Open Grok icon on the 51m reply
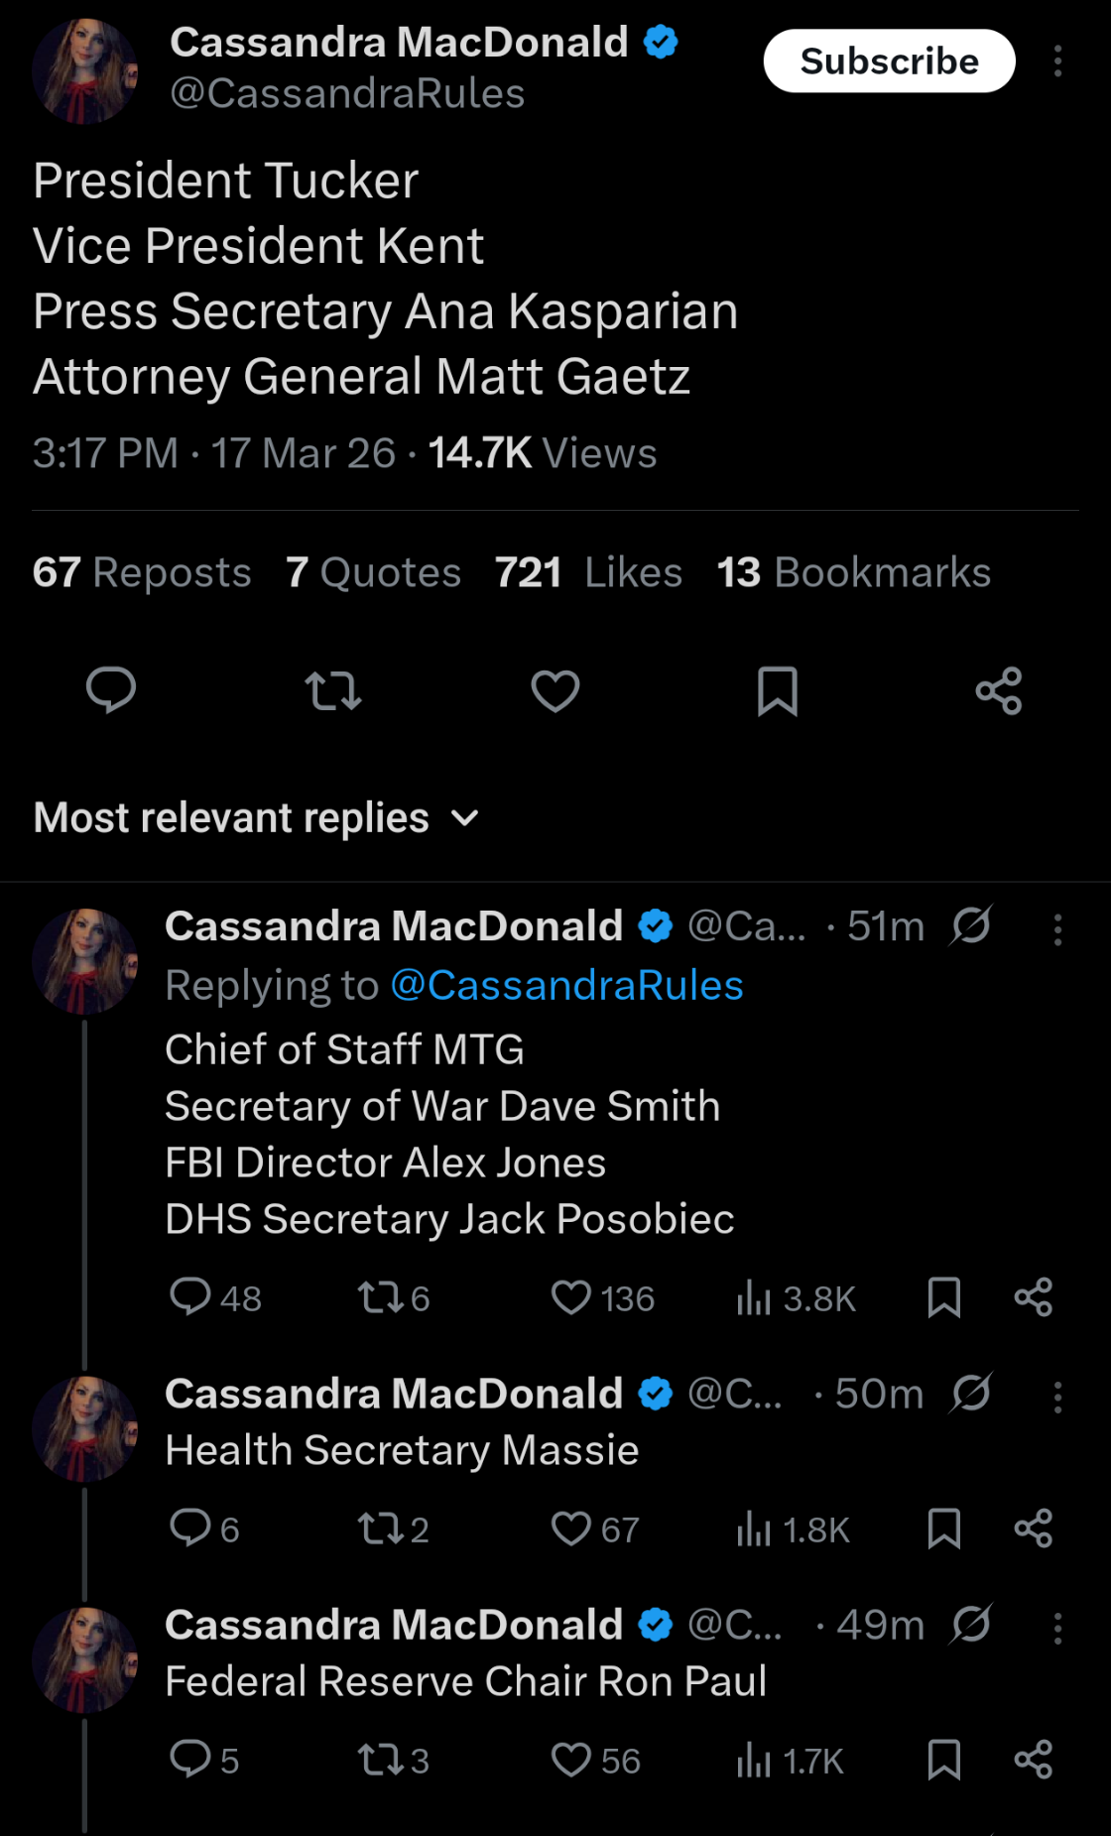 (x=970, y=926)
